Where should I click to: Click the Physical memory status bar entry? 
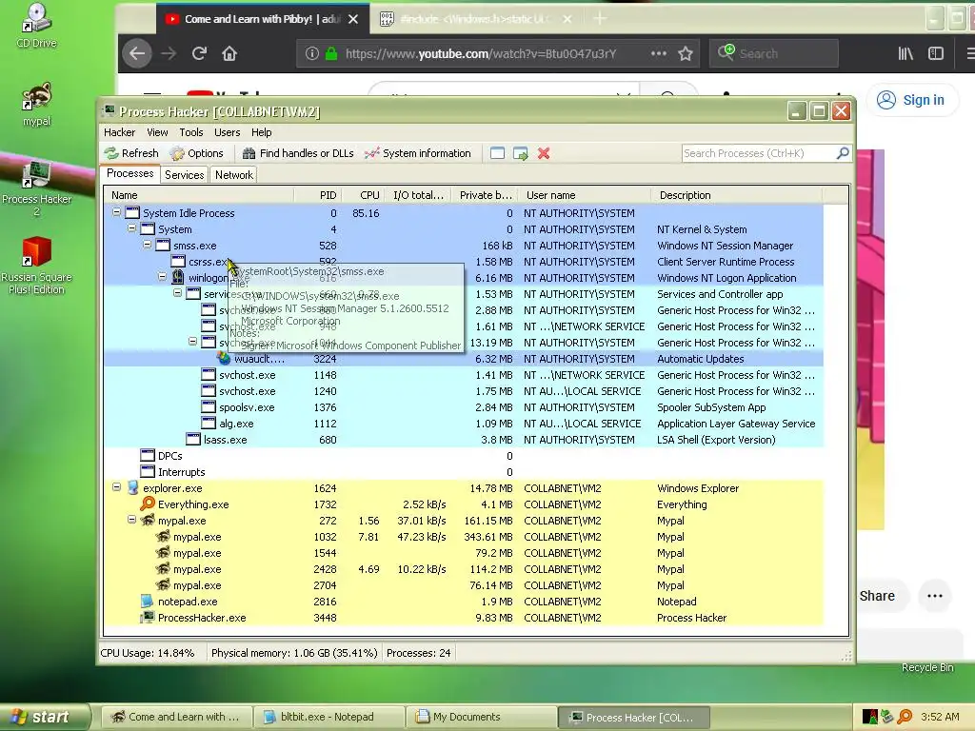point(294,653)
